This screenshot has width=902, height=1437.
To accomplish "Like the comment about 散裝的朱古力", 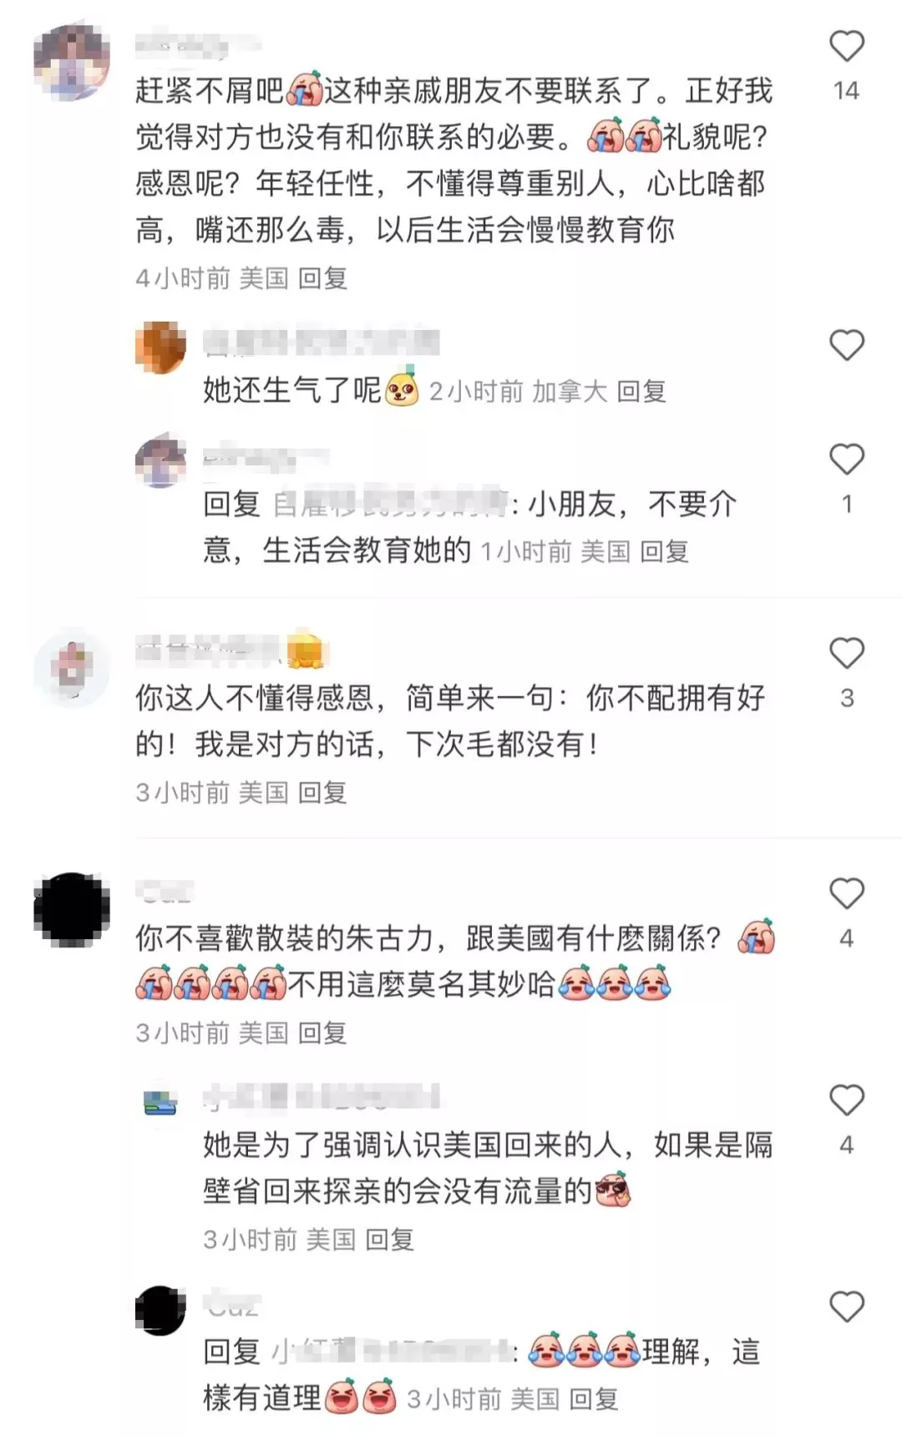I will point(846,893).
